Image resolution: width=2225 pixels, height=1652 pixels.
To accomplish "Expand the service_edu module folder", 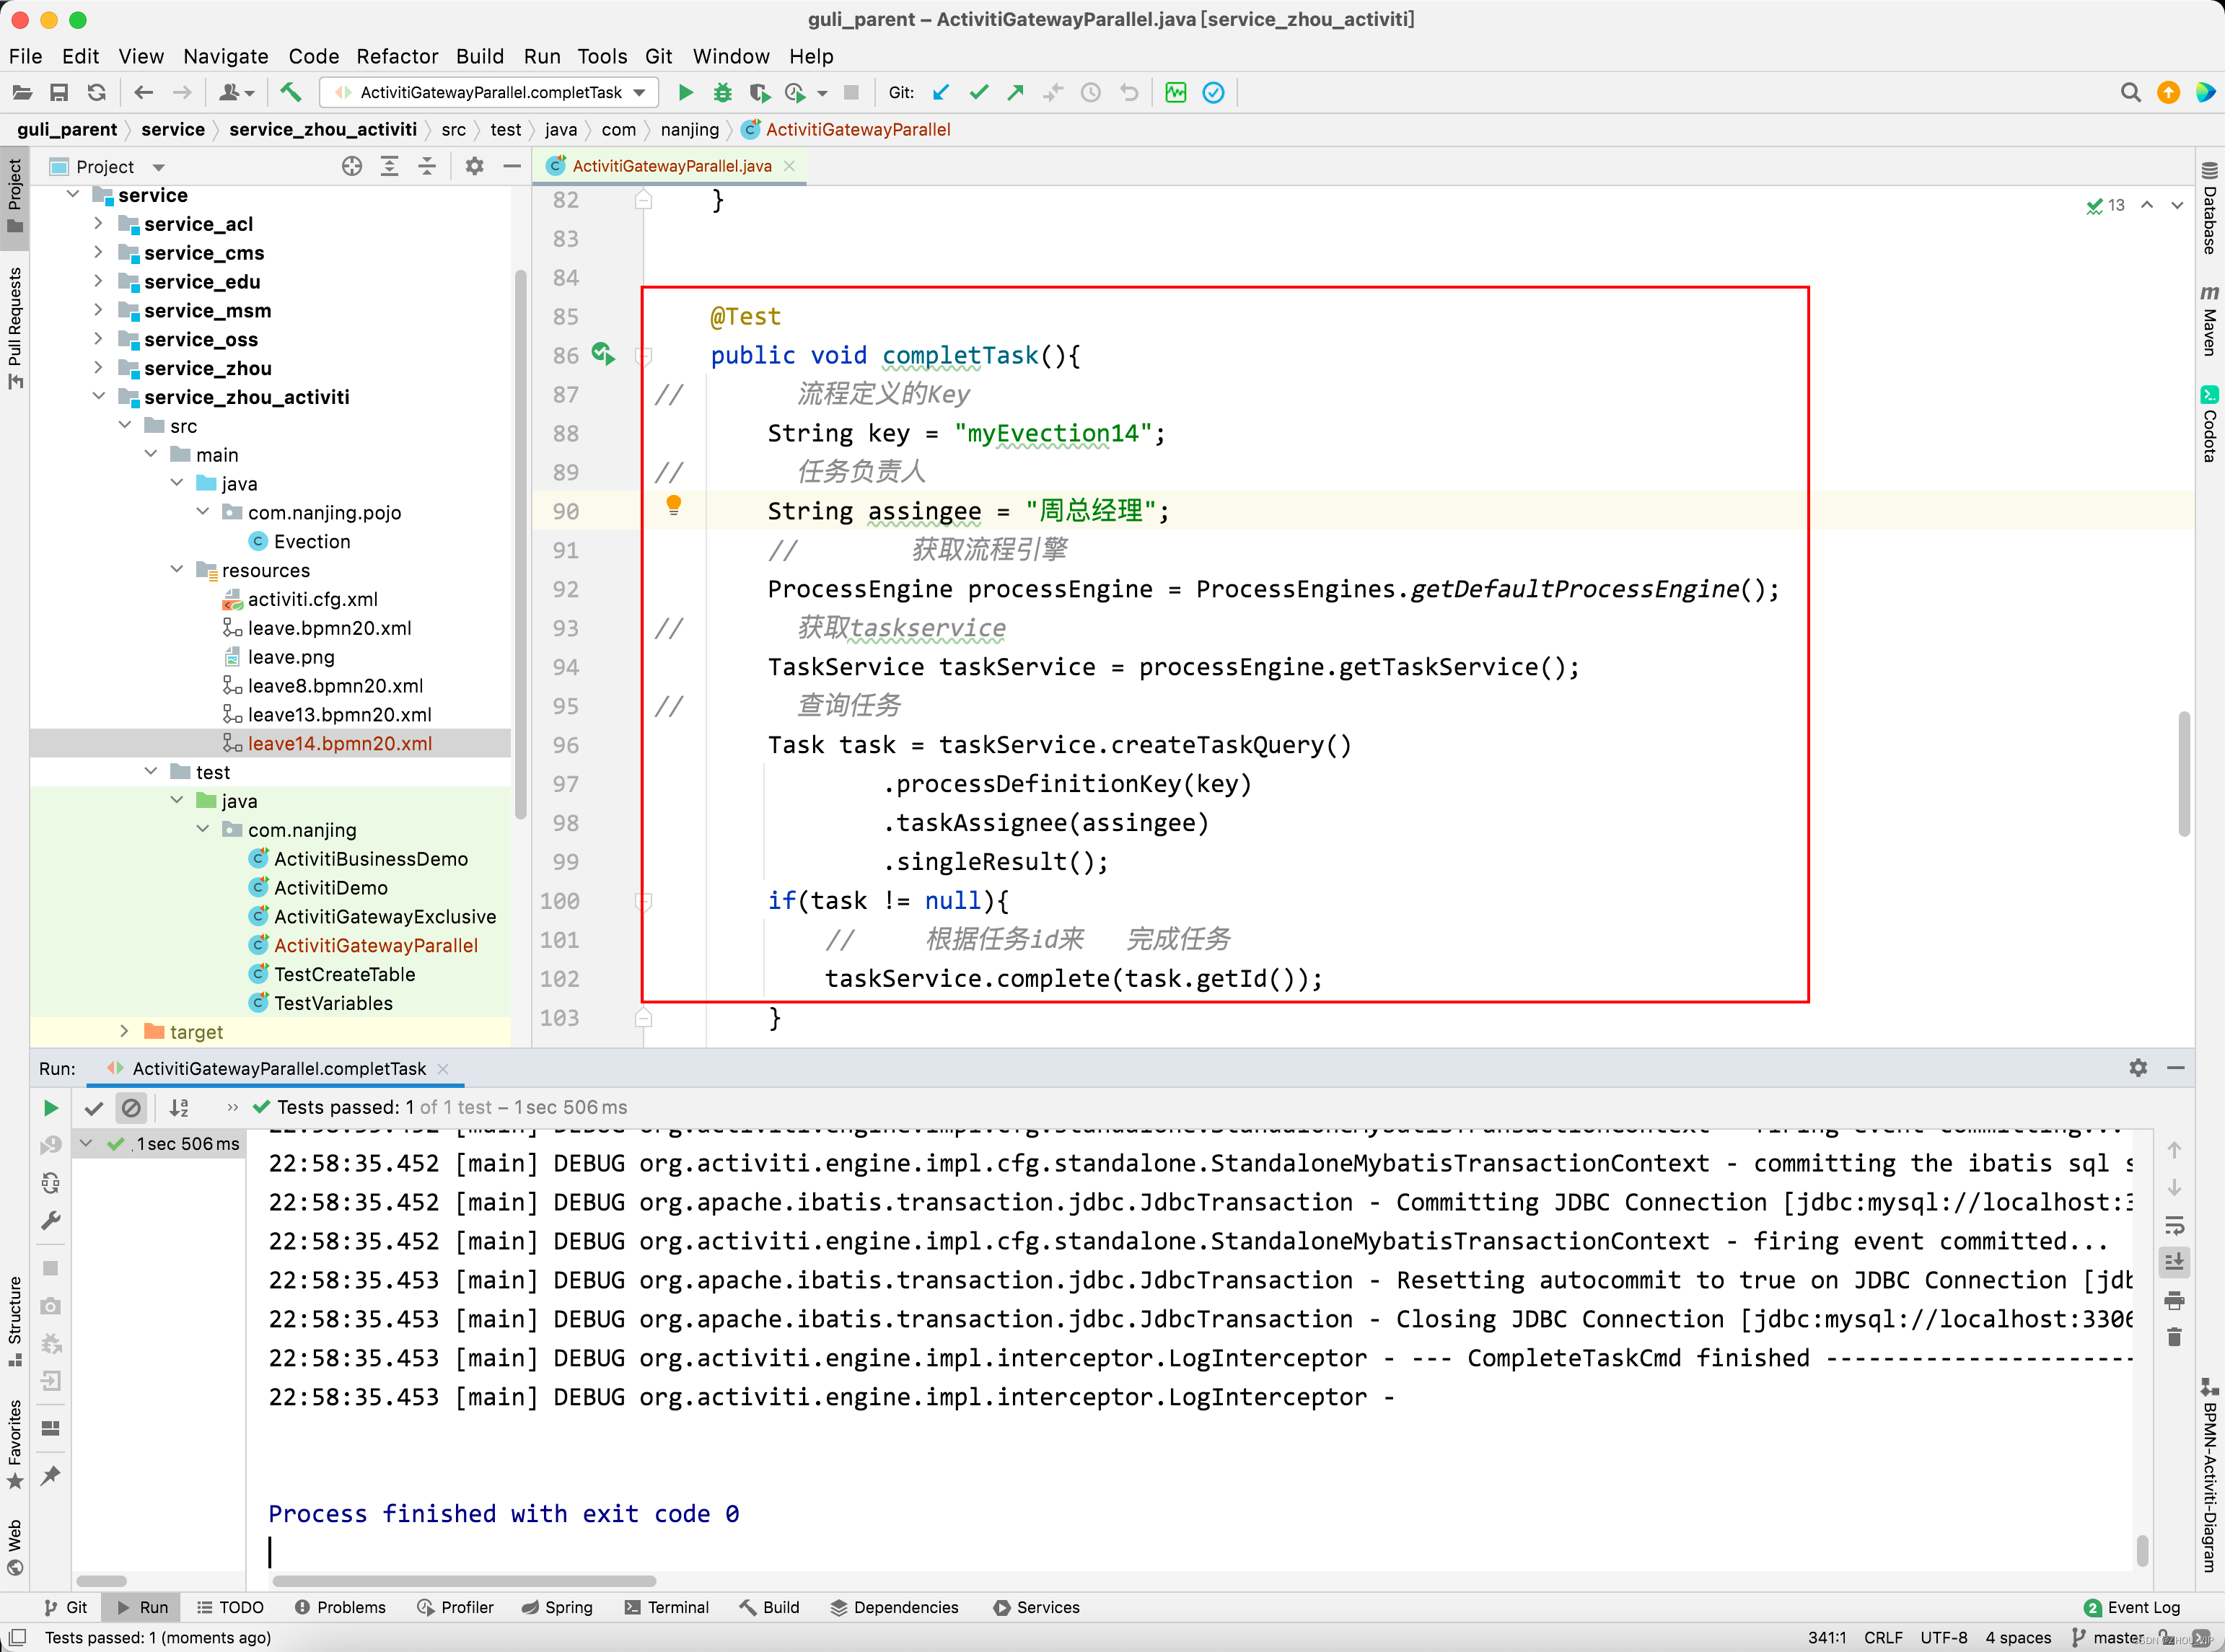I will (x=98, y=282).
